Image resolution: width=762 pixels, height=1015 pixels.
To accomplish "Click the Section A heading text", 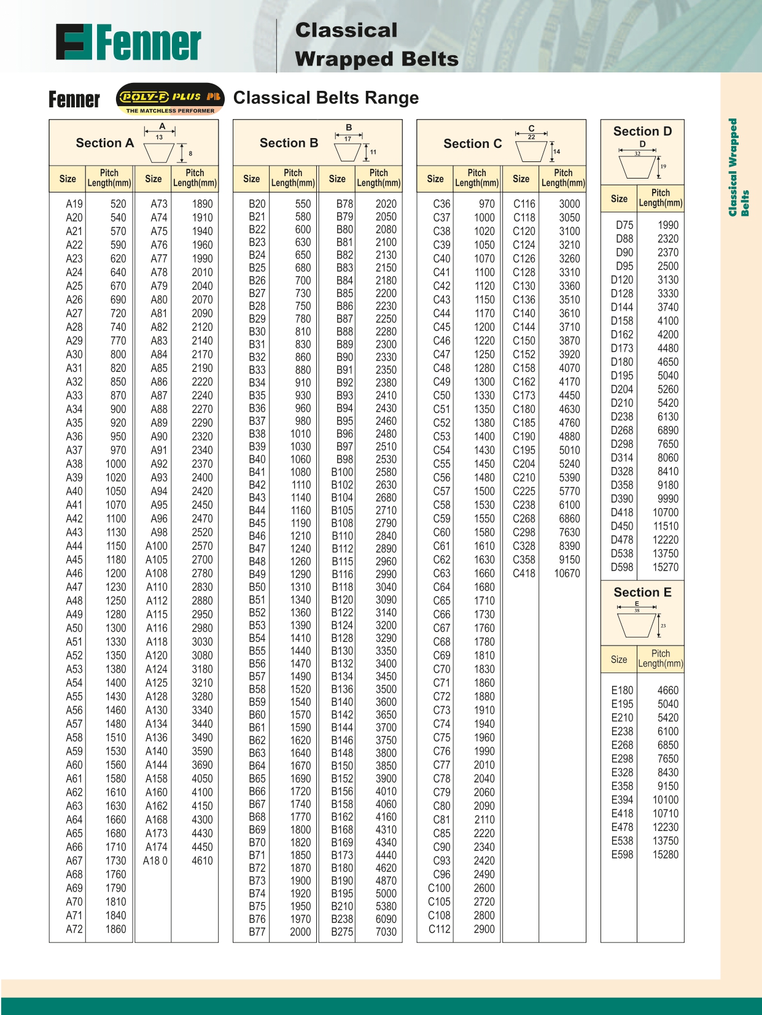I will (x=104, y=143).
